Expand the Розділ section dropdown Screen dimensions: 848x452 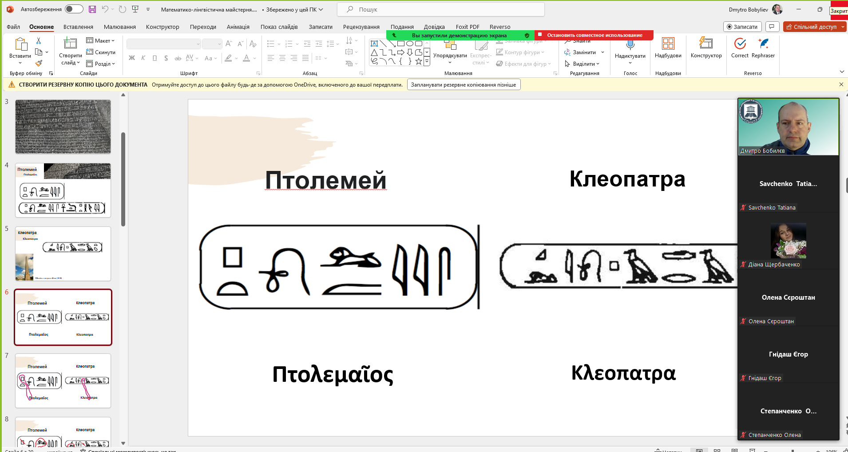tap(100, 63)
